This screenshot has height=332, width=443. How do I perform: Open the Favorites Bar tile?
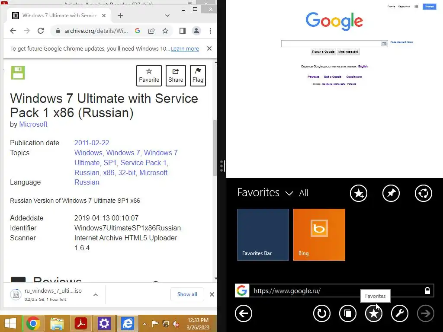coord(263,235)
